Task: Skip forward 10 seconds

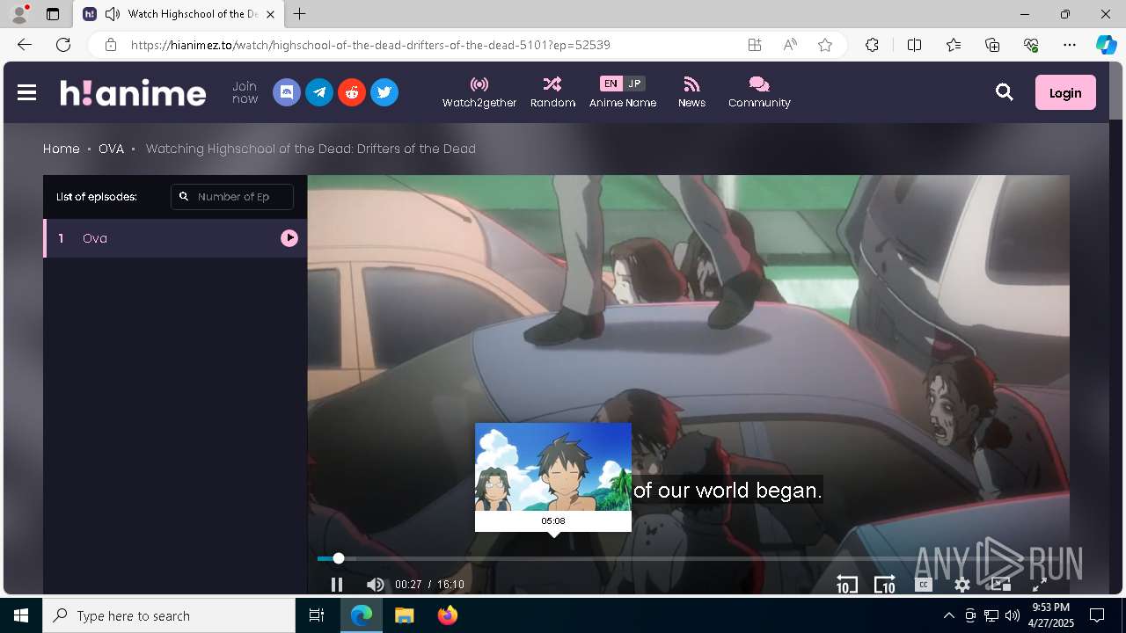Action: coord(885,585)
